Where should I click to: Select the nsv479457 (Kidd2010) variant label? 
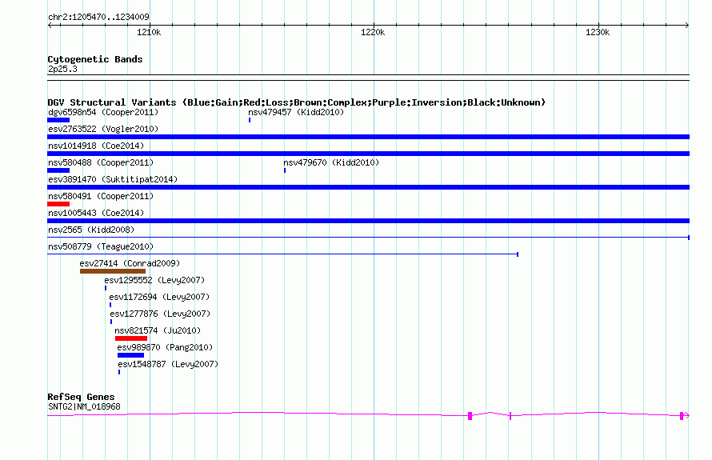point(296,112)
